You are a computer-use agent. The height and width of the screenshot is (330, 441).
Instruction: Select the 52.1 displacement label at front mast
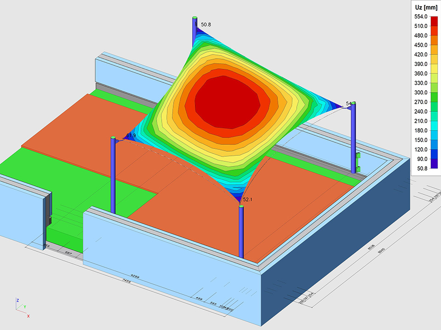point(248,200)
